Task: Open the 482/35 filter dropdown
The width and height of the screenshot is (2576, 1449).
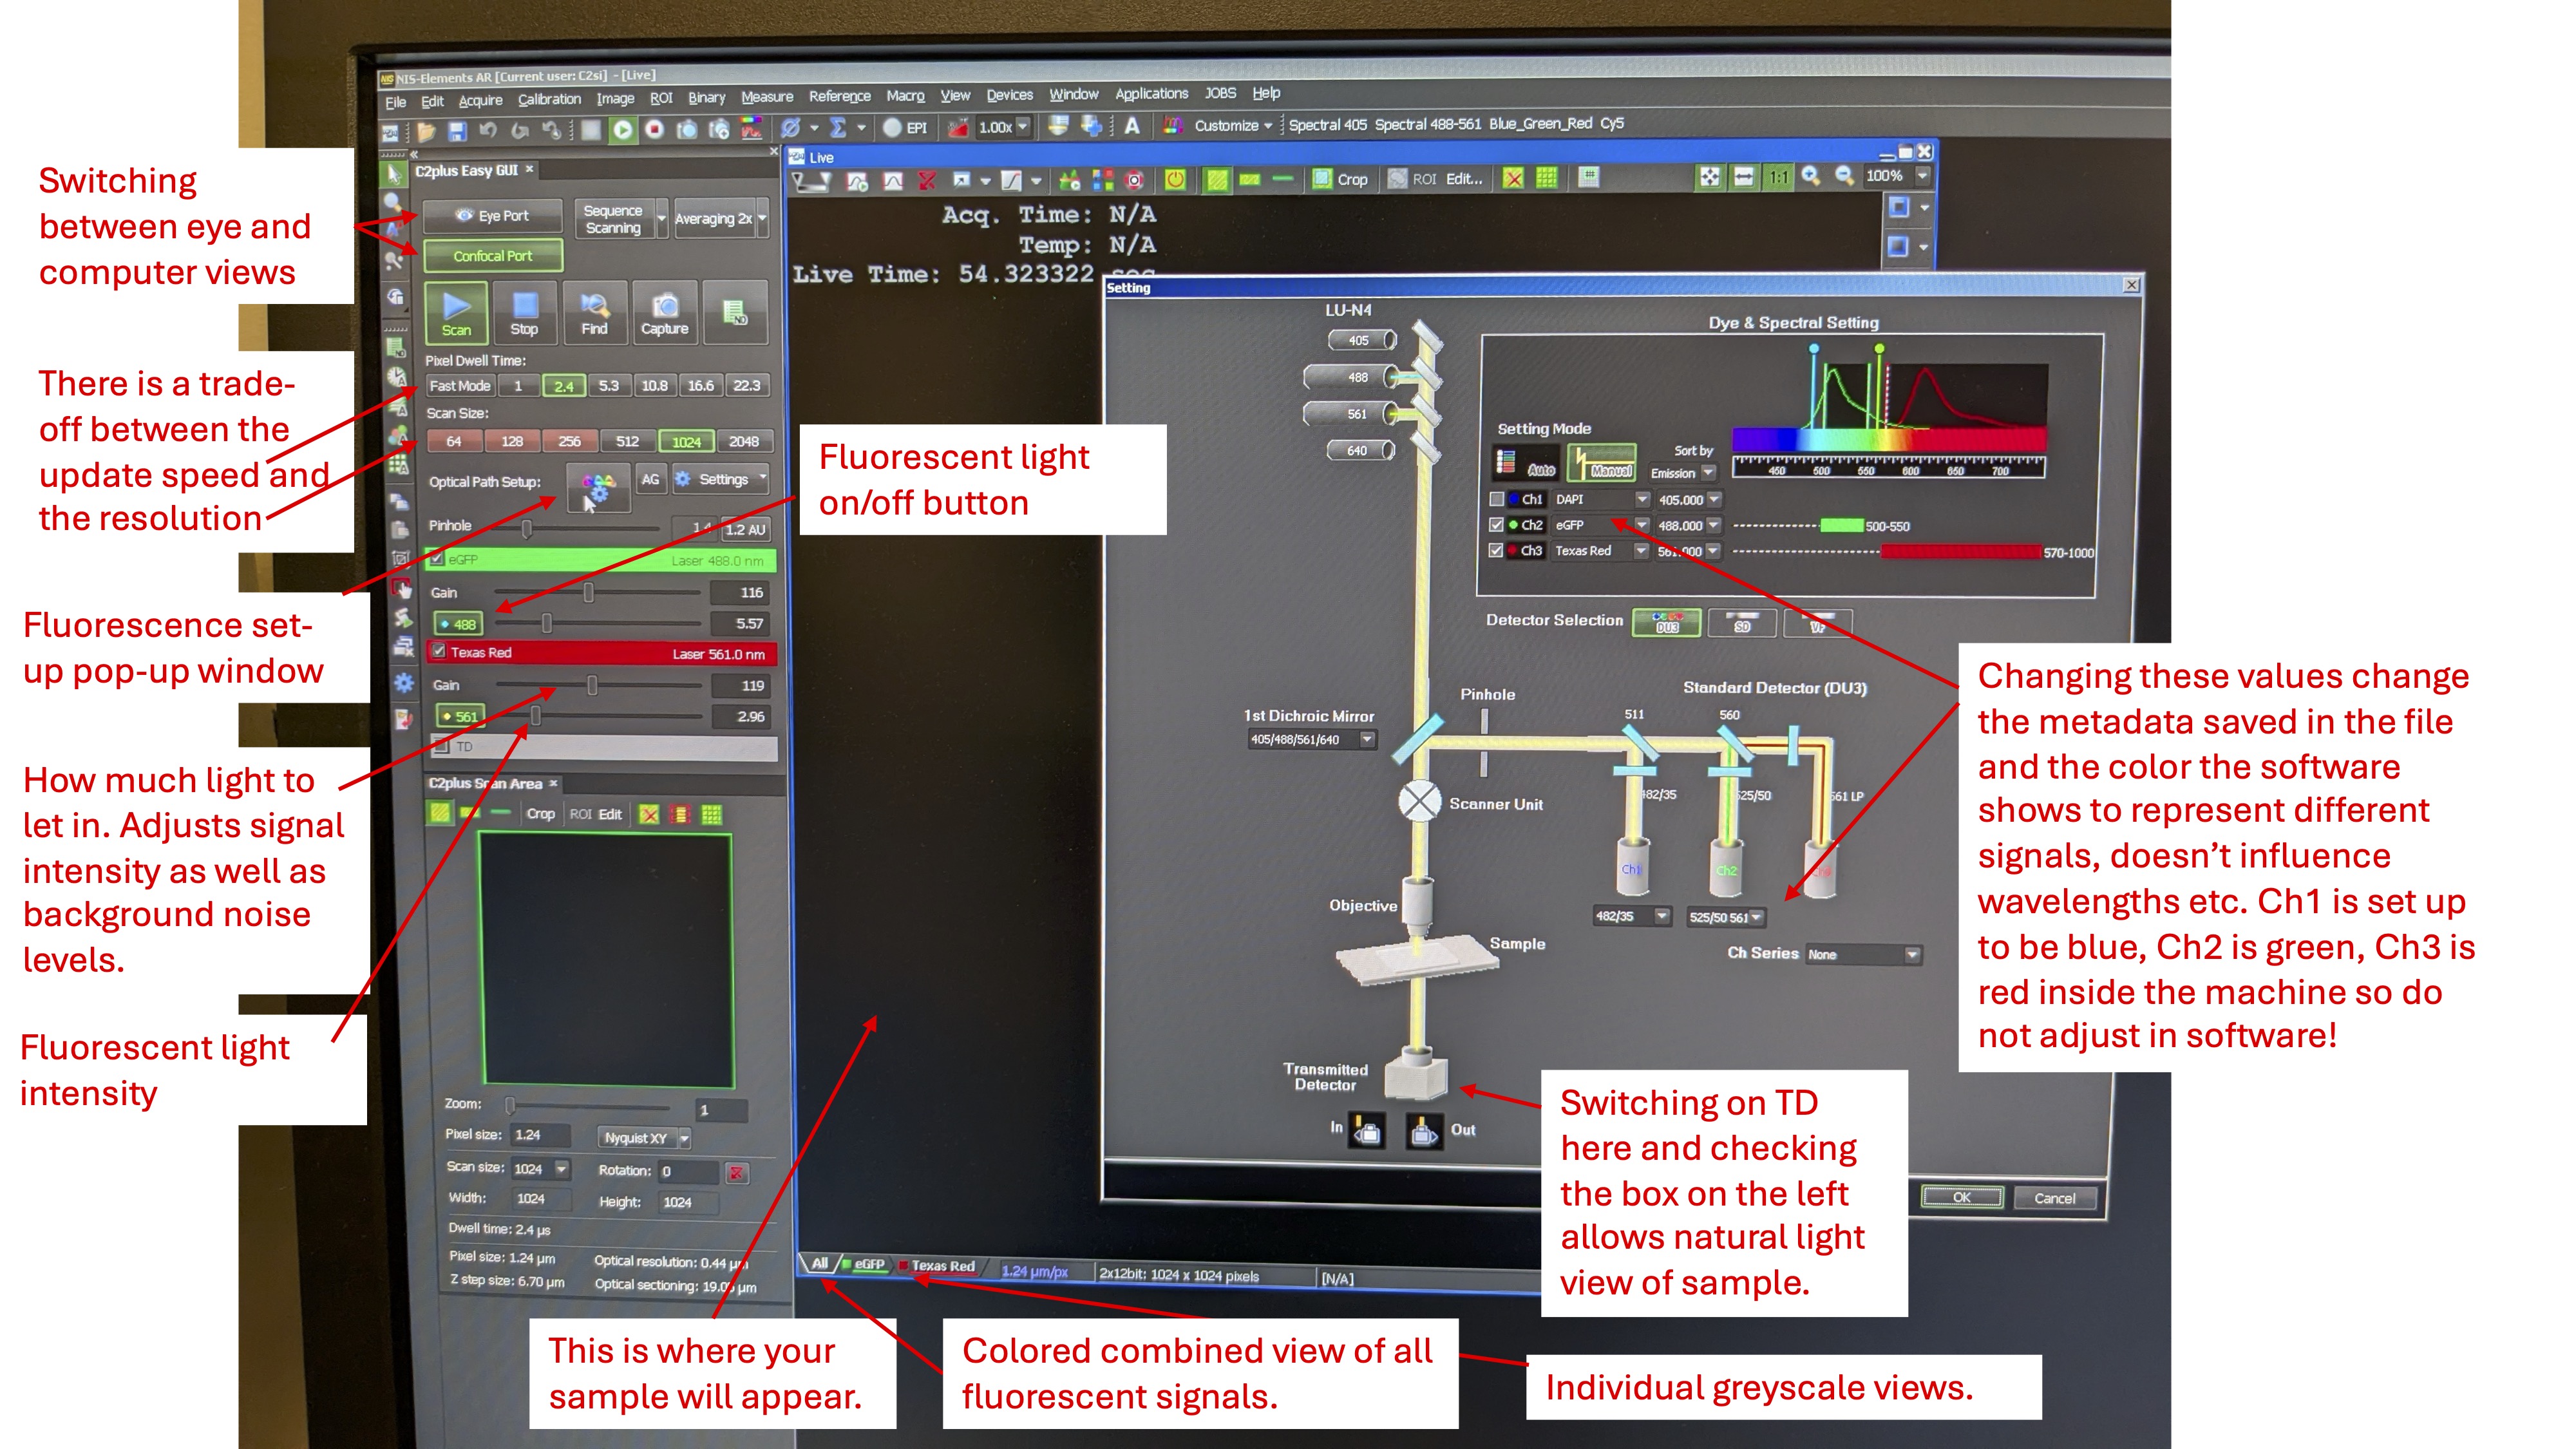Action: (x=1661, y=916)
